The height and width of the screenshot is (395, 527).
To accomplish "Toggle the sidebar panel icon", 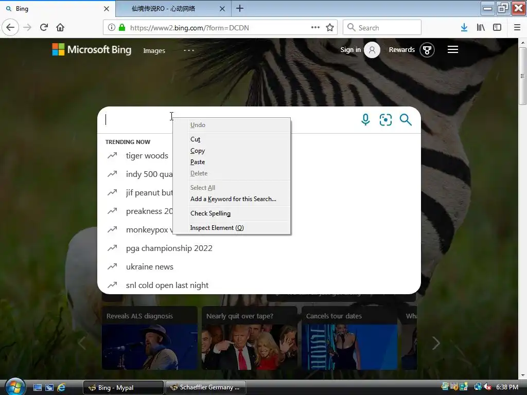I will [497, 27].
